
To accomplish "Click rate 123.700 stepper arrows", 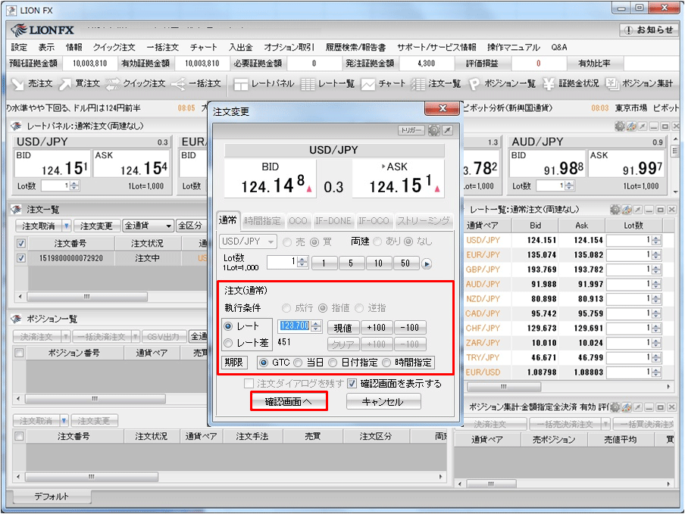I will tap(317, 326).
